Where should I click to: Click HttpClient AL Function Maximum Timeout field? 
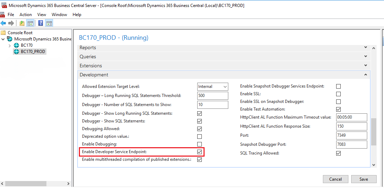point(352,117)
